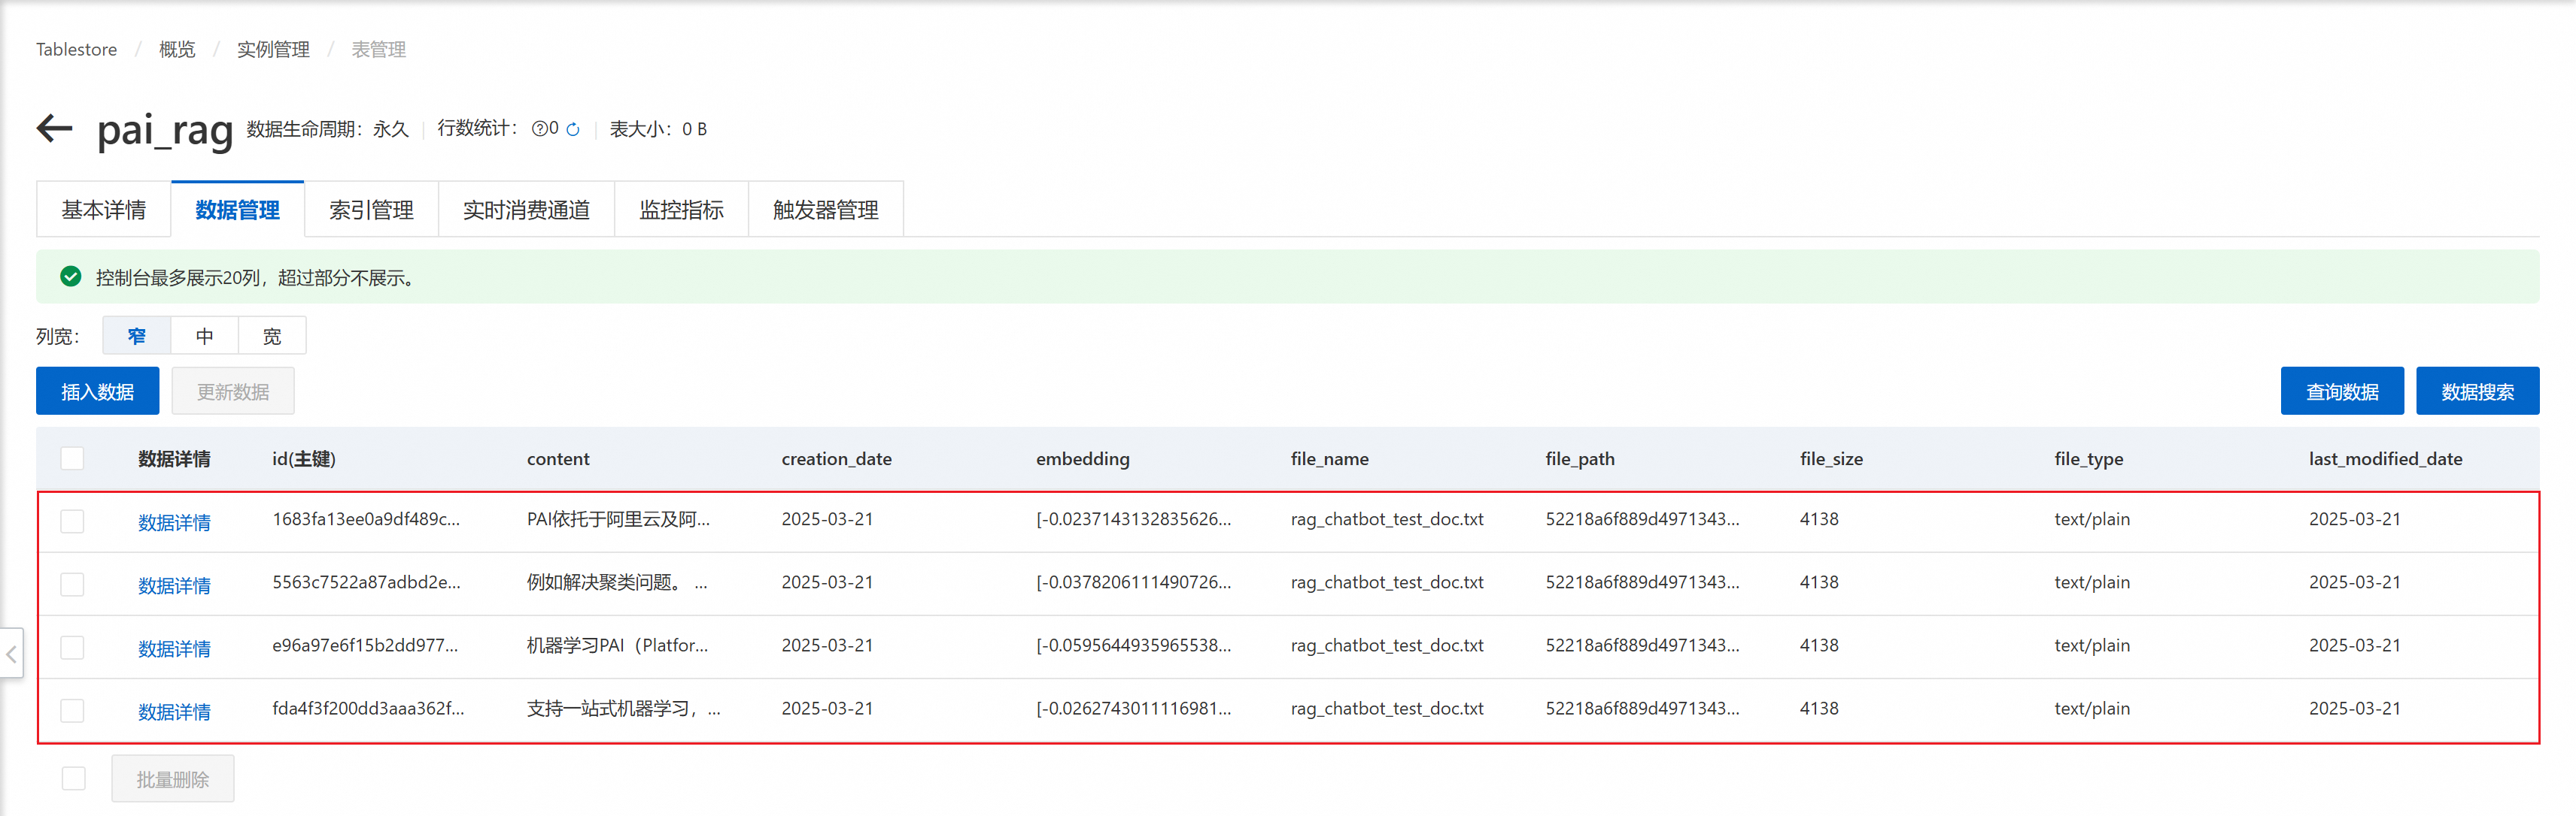Screen dimensions: 2576x816
Task: Click the 插入数据 button
Action: point(97,391)
